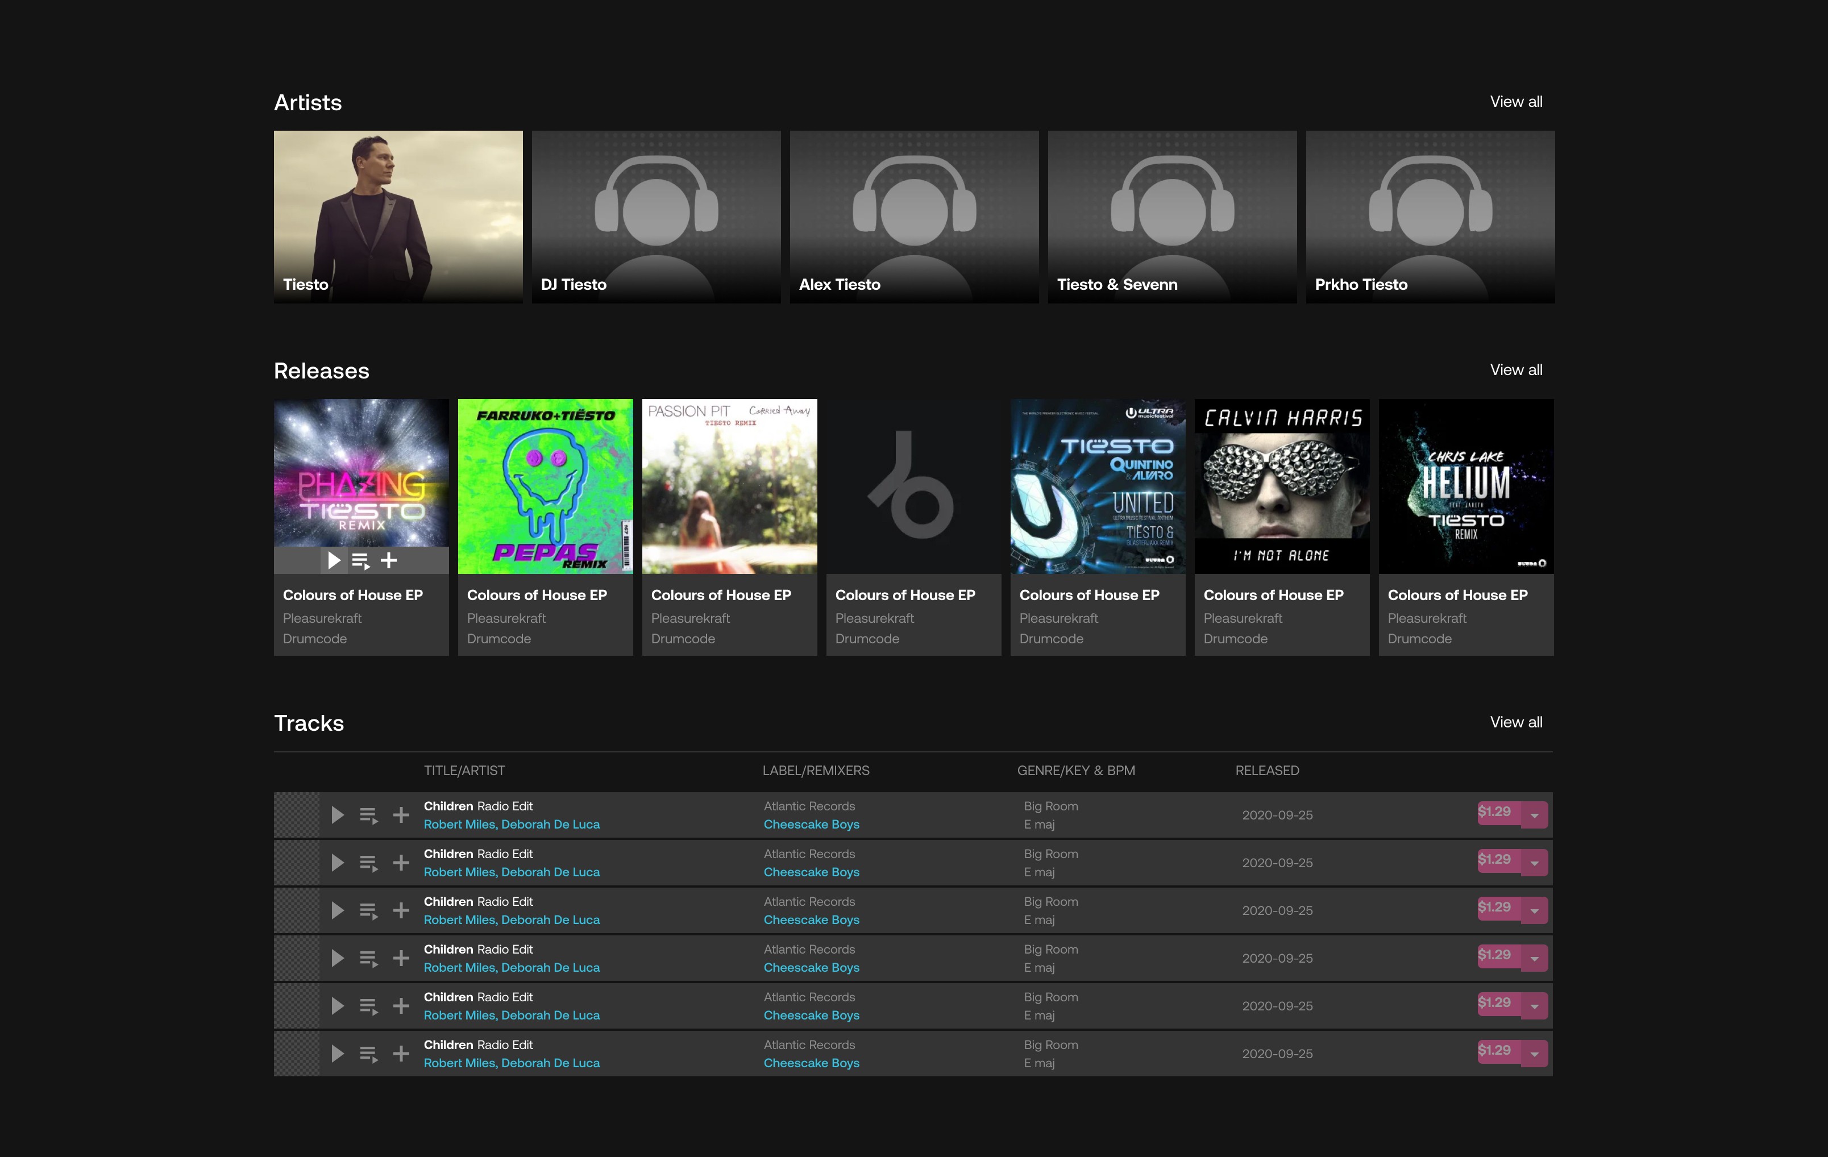Click plus icon in sixth track row
The image size is (1828, 1157).
pos(401,1054)
